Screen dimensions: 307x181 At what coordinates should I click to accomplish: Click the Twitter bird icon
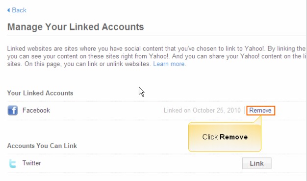(x=13, y=163)
